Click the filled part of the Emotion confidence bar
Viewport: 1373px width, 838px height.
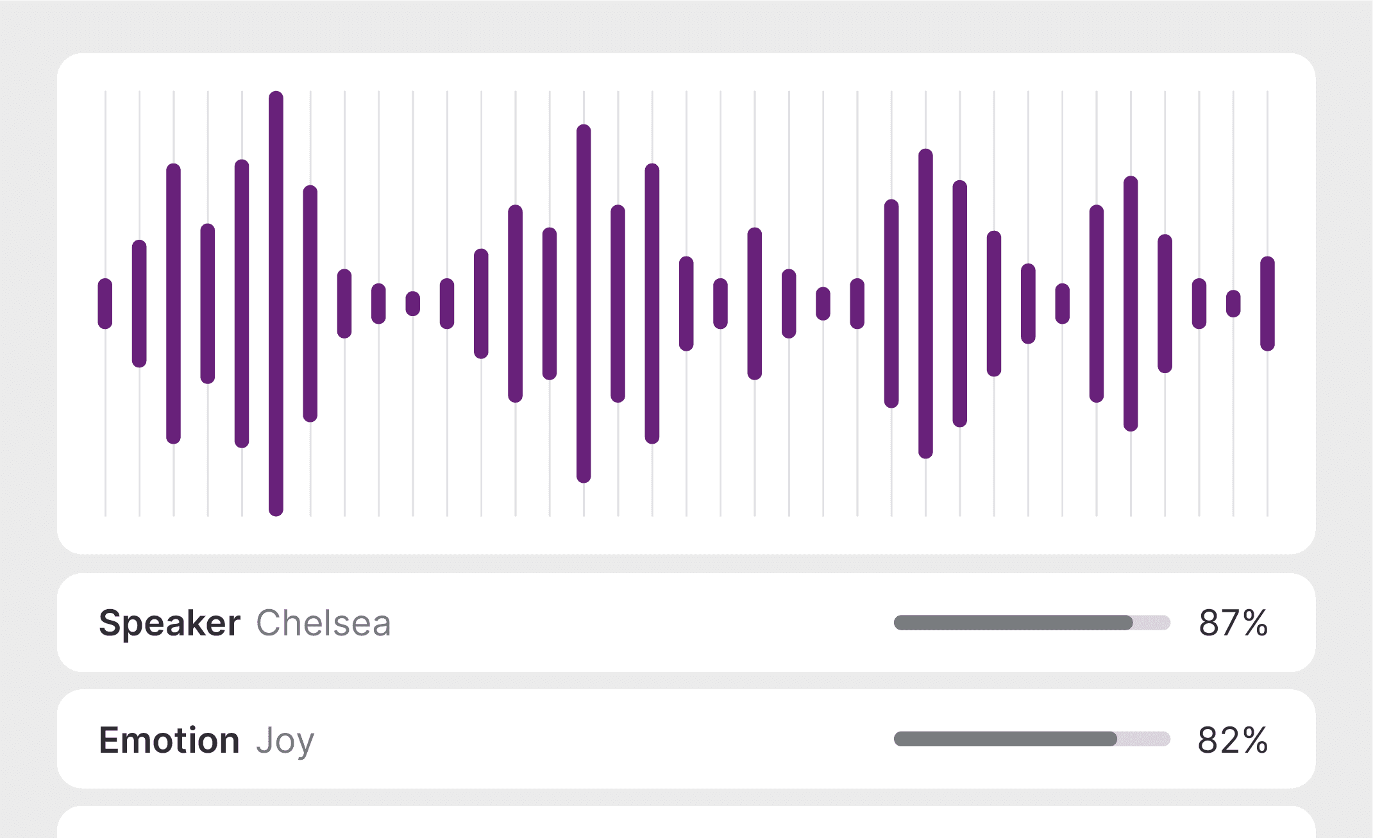pyautogui.click(x=1006, y=739)
